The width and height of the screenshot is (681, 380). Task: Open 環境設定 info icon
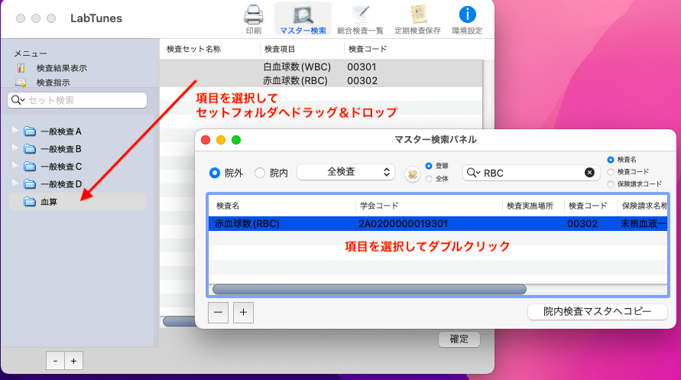point(467,15)
